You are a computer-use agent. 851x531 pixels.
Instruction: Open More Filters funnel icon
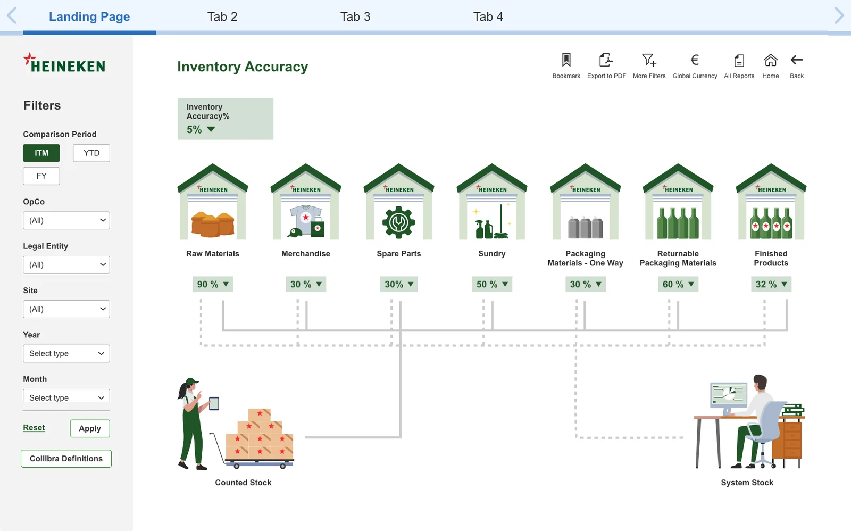649,60
